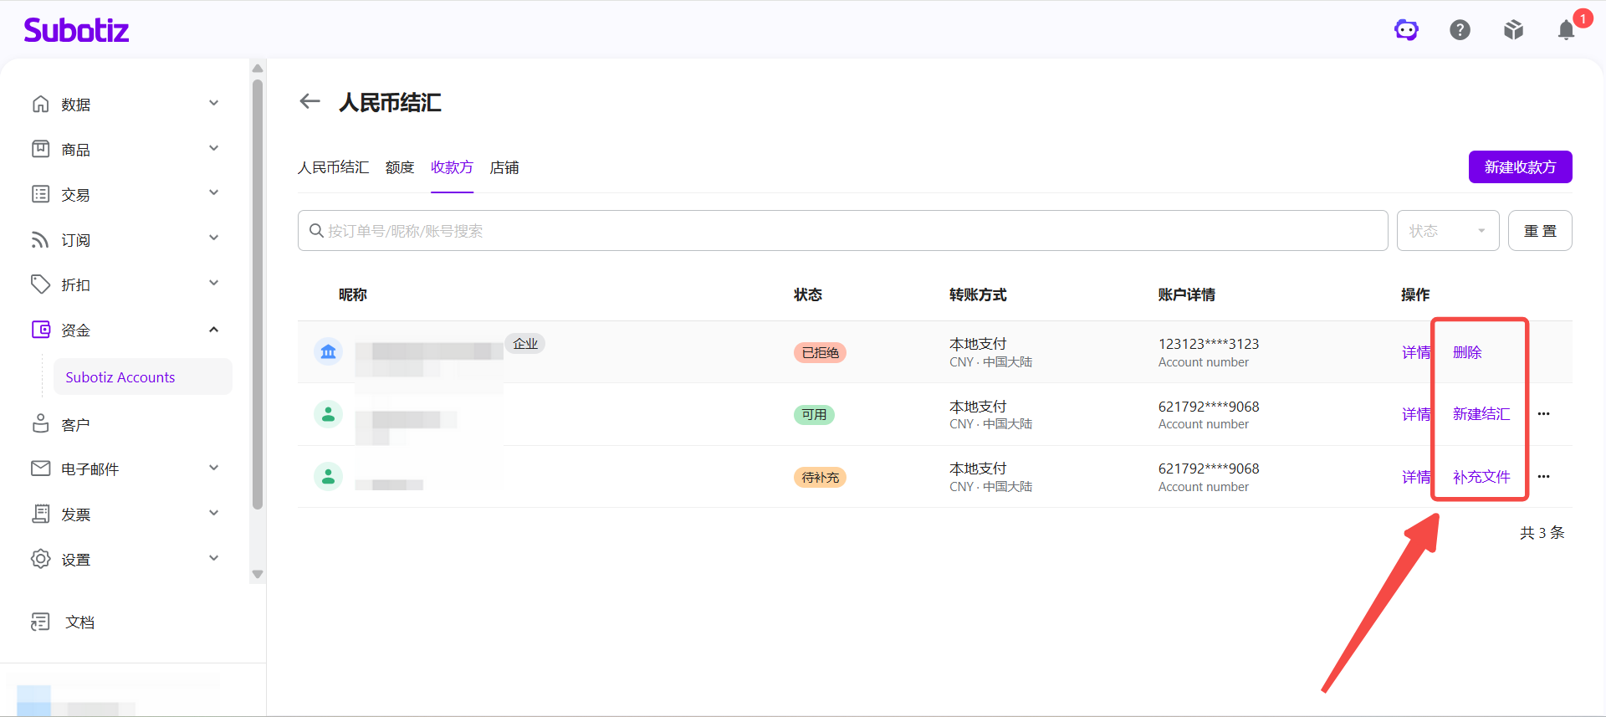Screen dimensions: 1606x717
Task: Click the 待补充 status badge
Action: (x=820, y=477)
